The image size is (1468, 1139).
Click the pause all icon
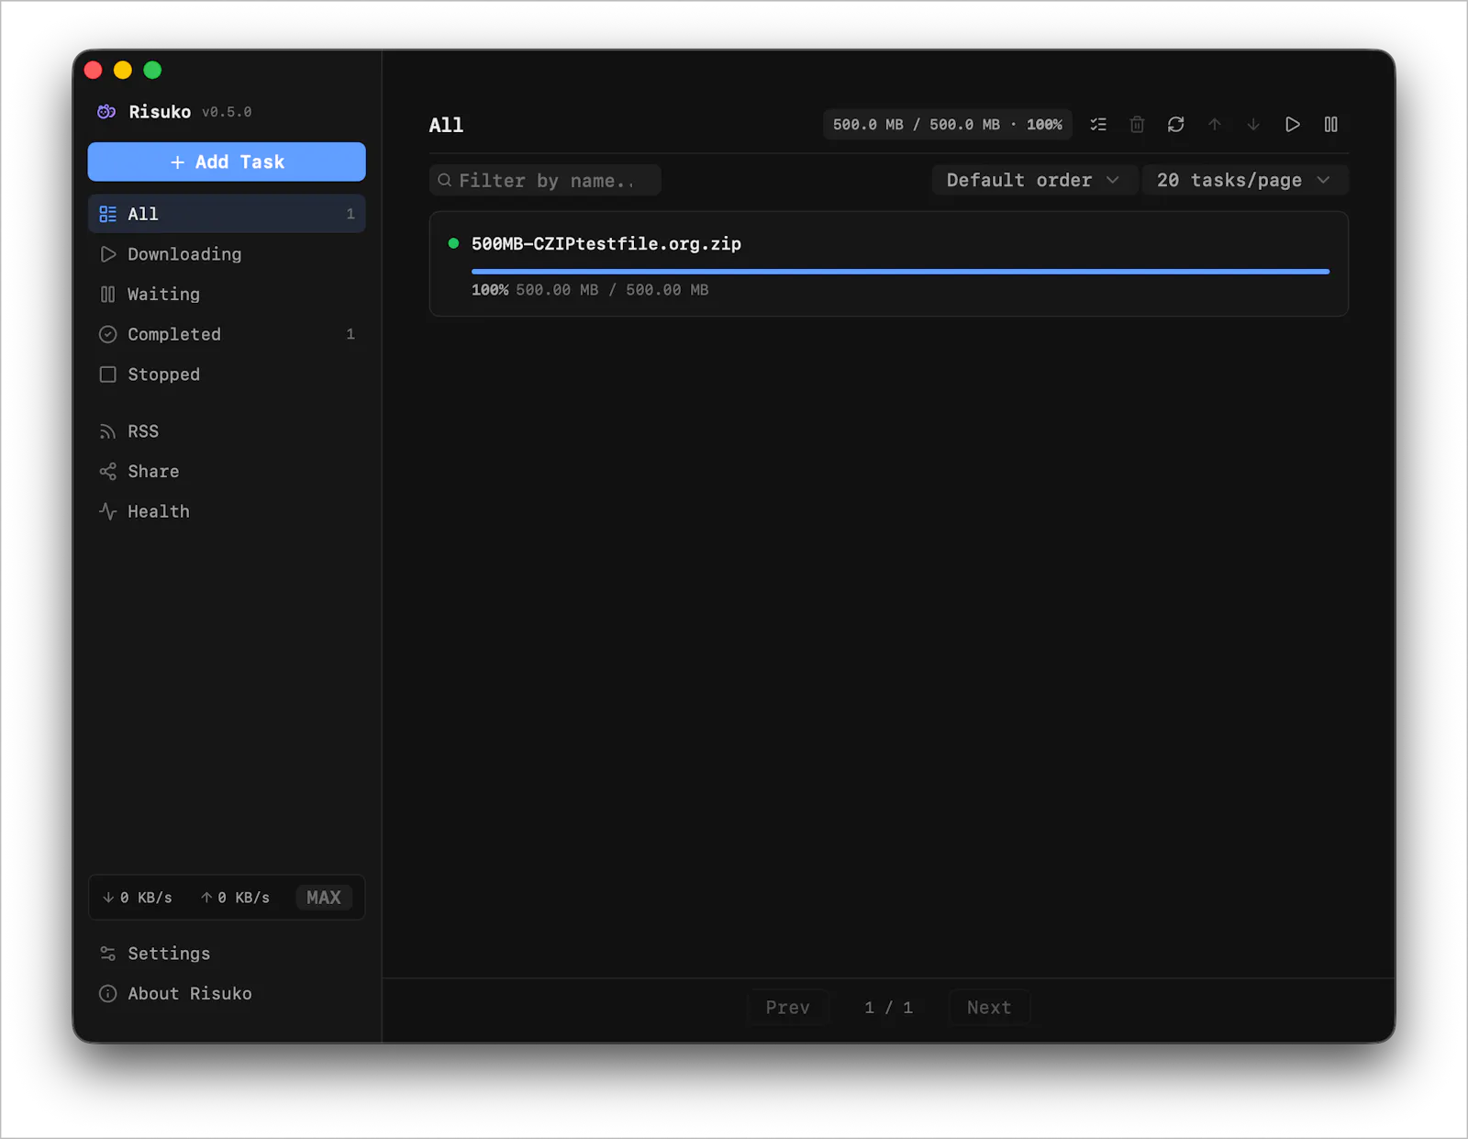pos(1330,124)
